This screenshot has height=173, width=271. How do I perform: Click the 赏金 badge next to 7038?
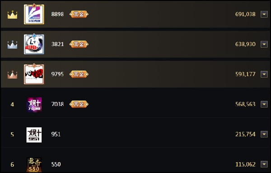[79, 104]
